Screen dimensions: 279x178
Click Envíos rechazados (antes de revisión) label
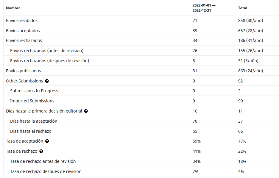pyautogui.click(x=47, y=51)
